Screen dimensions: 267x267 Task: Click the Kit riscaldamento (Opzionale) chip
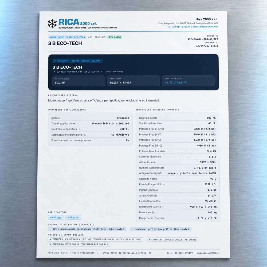(x=87, y=229)
